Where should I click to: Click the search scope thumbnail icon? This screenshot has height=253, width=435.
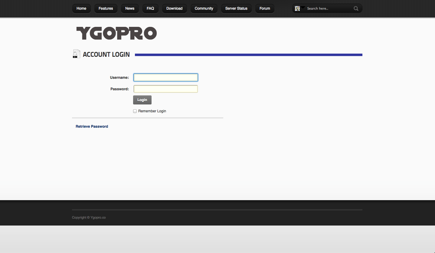297,8
